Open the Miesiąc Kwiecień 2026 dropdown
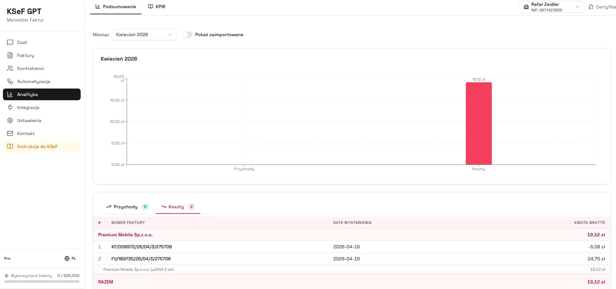Image resolution: width=616 pixels, height=289 pixels. click(144, 34)
